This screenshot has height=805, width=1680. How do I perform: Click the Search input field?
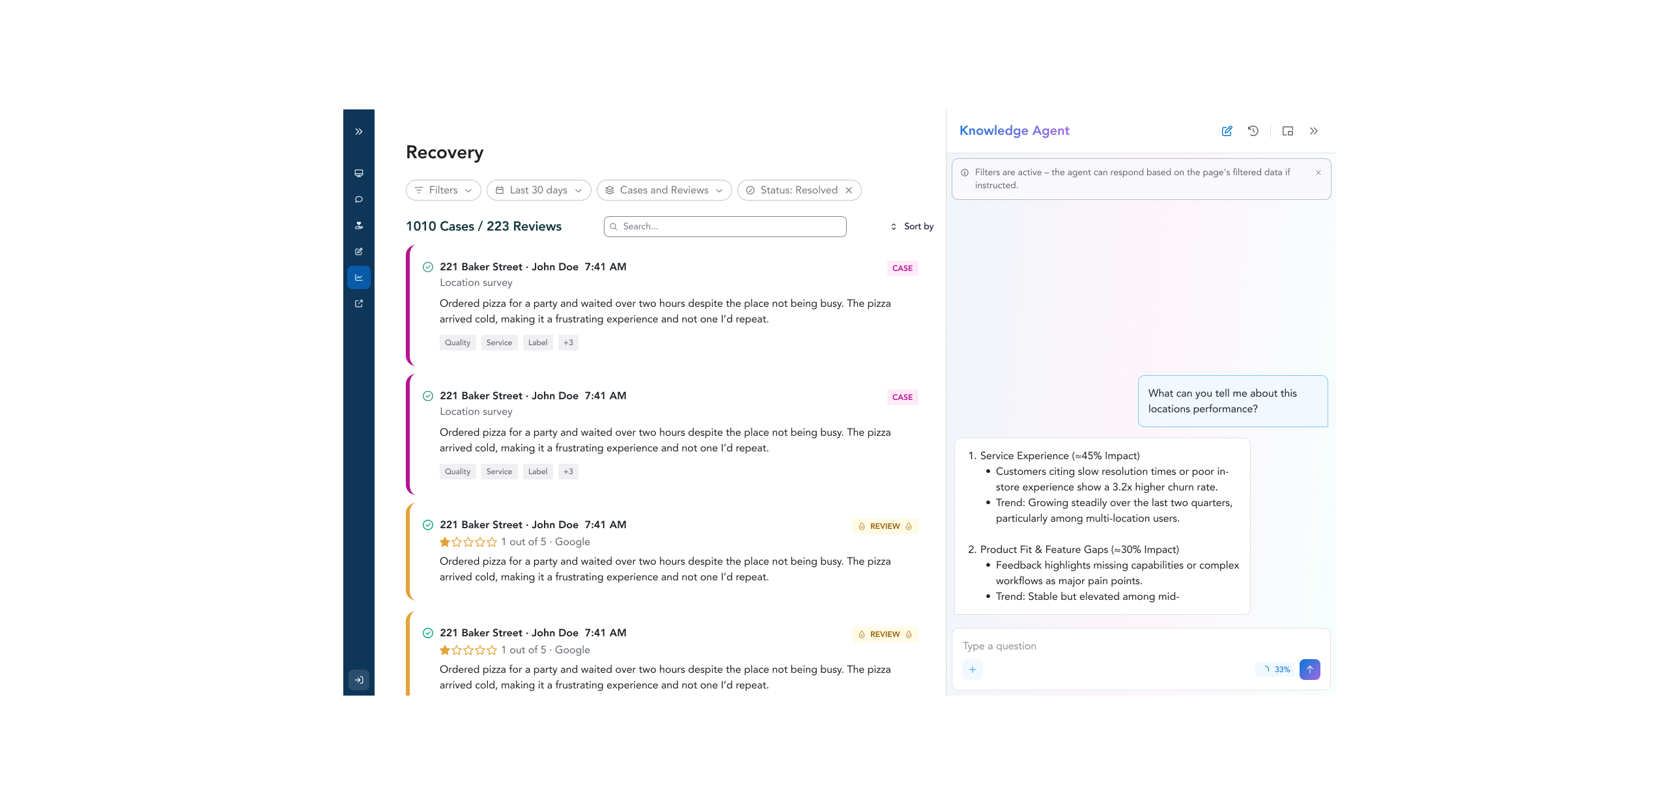tap(725, 227)
